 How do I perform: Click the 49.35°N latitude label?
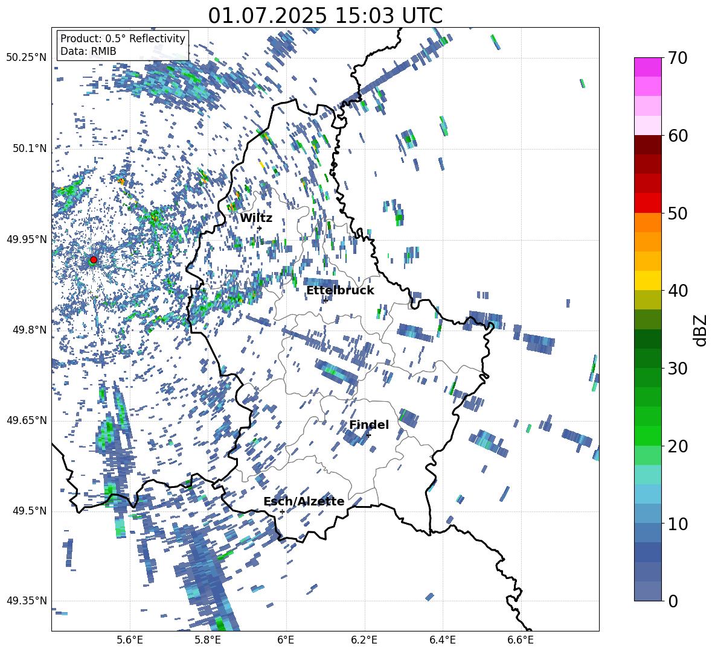pos(27,601)
